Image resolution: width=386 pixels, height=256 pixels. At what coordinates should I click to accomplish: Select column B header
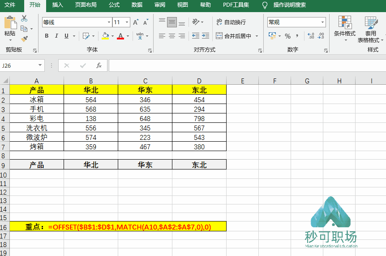click(x=91, y=81)
